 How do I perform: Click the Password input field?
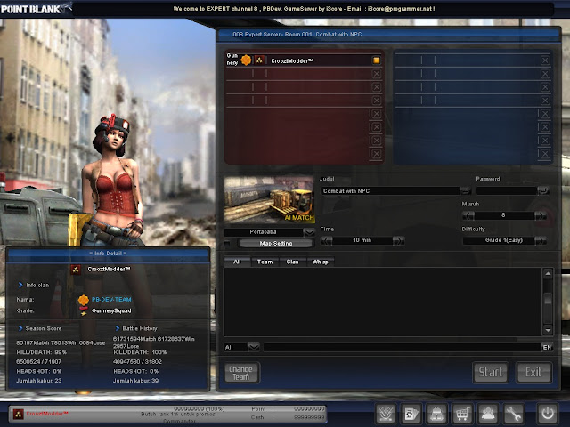(507, 190)
